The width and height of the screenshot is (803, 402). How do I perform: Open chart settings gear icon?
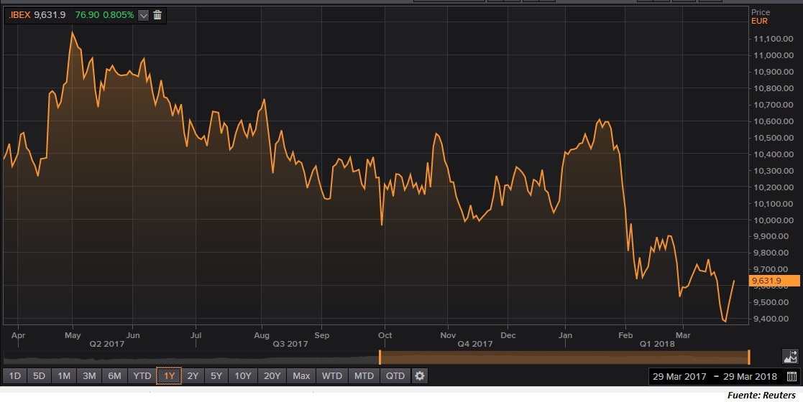(x=420, y=376)
